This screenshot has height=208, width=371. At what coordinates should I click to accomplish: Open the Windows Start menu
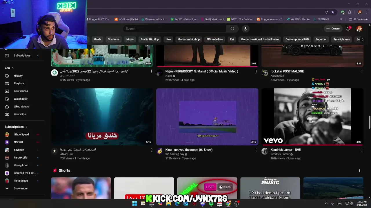pos(134,203)
